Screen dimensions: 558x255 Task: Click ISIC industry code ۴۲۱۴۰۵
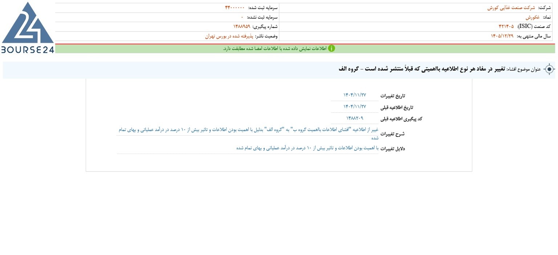pos(506,26)
